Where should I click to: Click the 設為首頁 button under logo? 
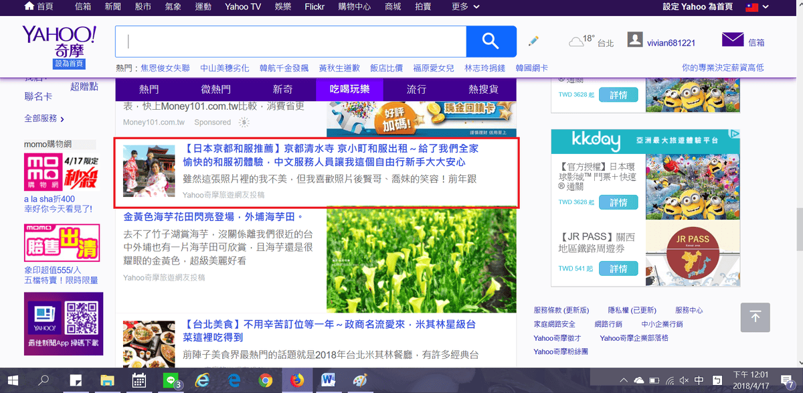(x=70, y=64)
